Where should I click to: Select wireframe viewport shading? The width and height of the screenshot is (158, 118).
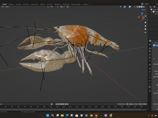point(137,7)
